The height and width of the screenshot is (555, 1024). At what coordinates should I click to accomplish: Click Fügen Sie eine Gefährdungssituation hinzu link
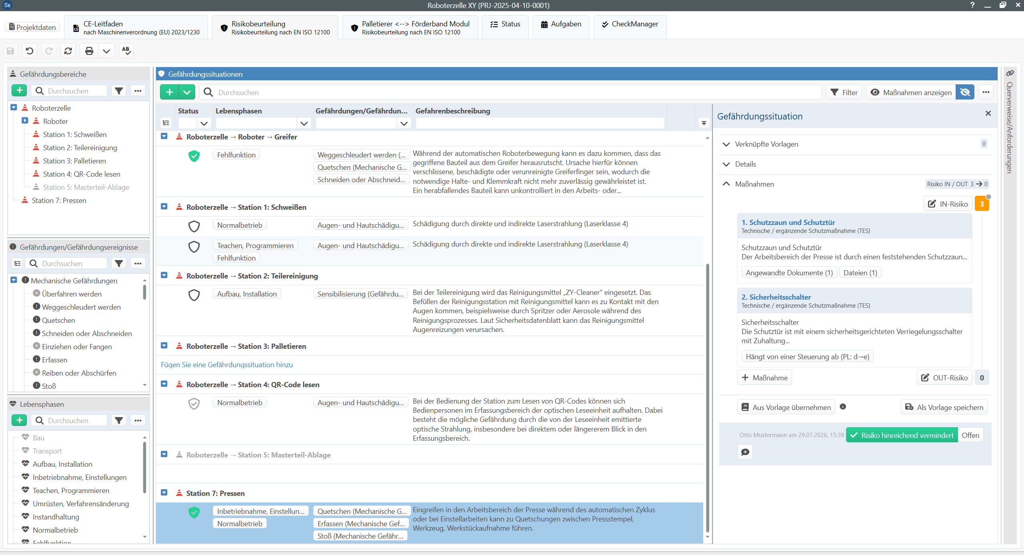tap(227, 365)
